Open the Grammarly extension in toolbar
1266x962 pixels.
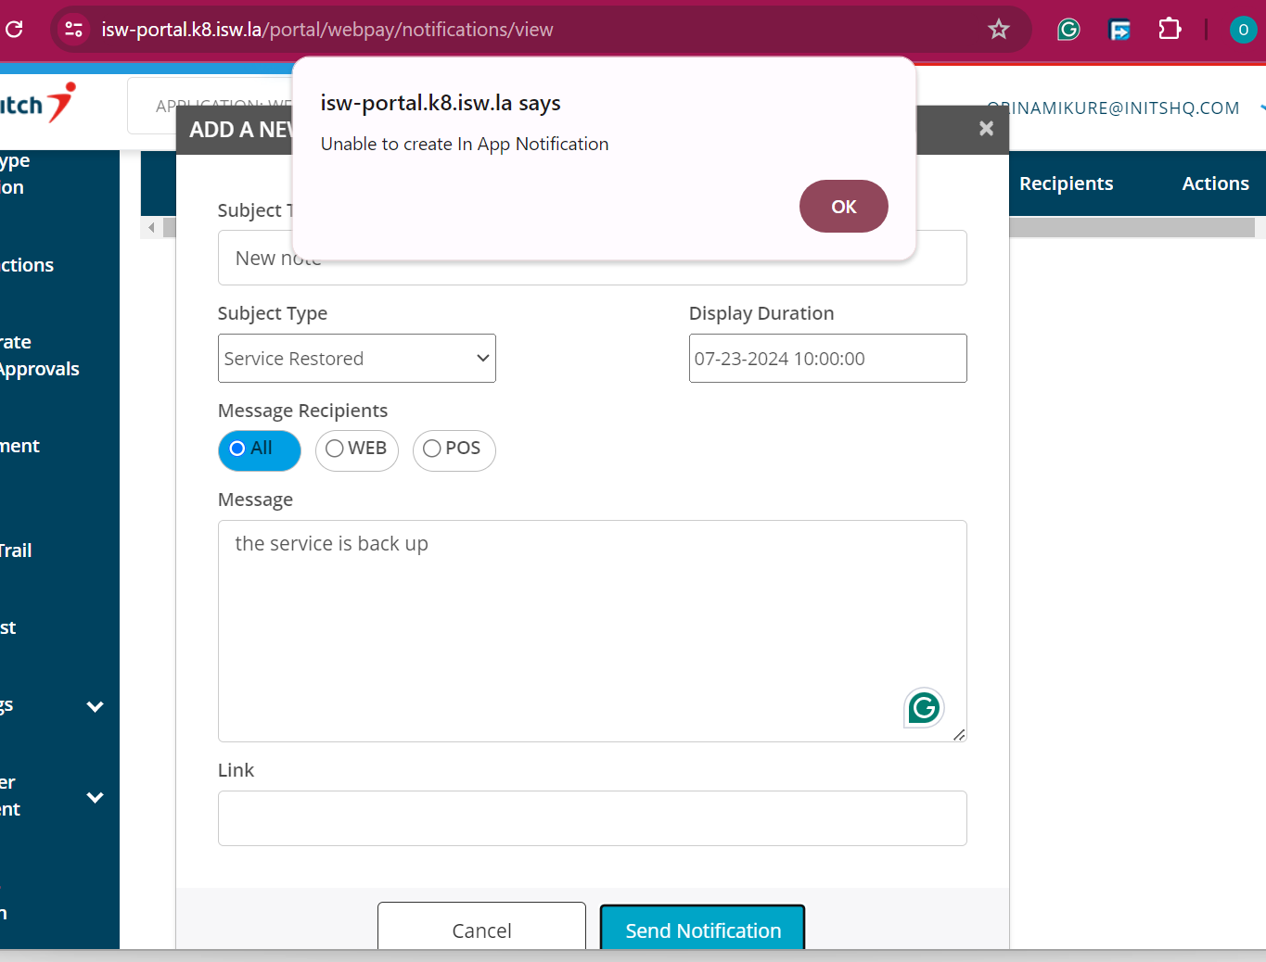1068,30
